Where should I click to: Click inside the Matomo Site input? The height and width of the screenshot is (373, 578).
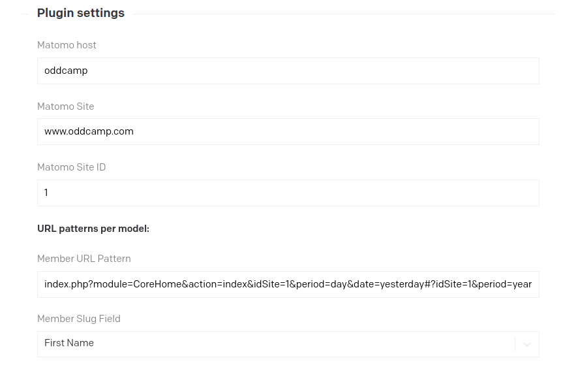point(288,132)
